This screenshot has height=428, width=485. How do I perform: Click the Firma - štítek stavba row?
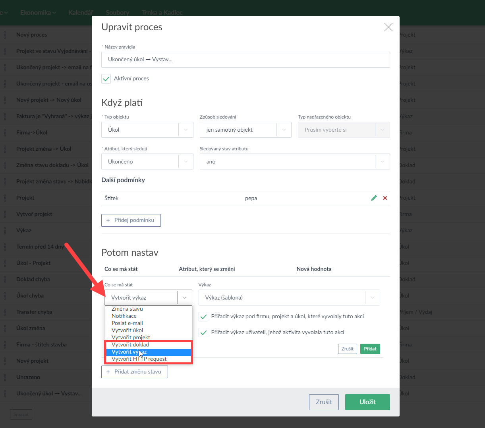41,344
